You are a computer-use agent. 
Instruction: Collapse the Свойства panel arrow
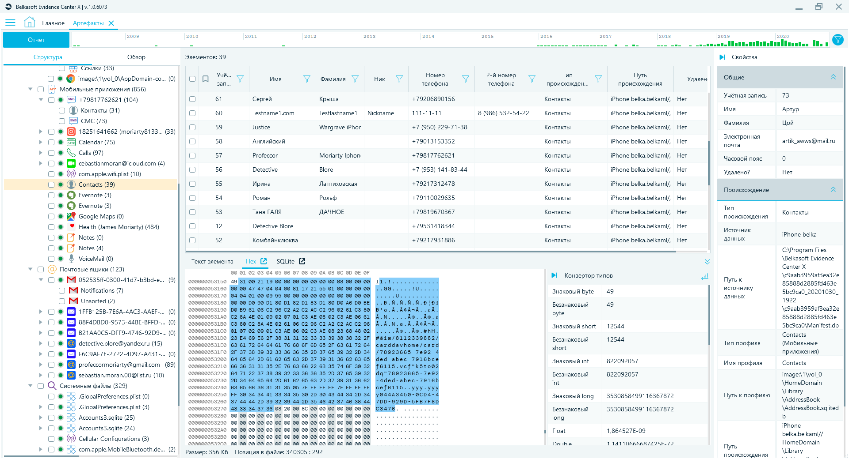click(722, 57)
